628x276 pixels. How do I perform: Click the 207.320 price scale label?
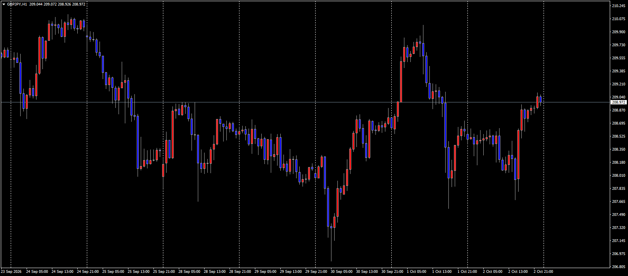(618, 228)
